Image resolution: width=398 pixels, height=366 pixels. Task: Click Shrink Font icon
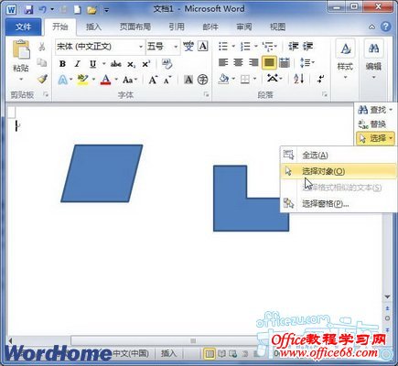[x=167, y=81]
